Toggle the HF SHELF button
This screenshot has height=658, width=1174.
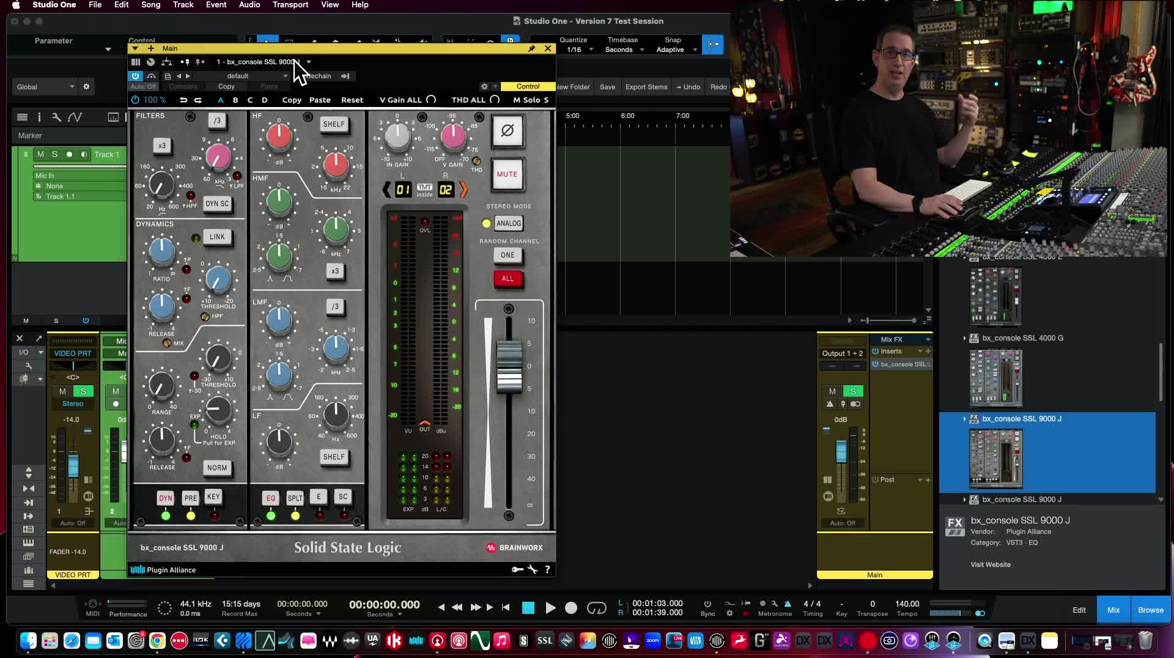tap(334, 124)
